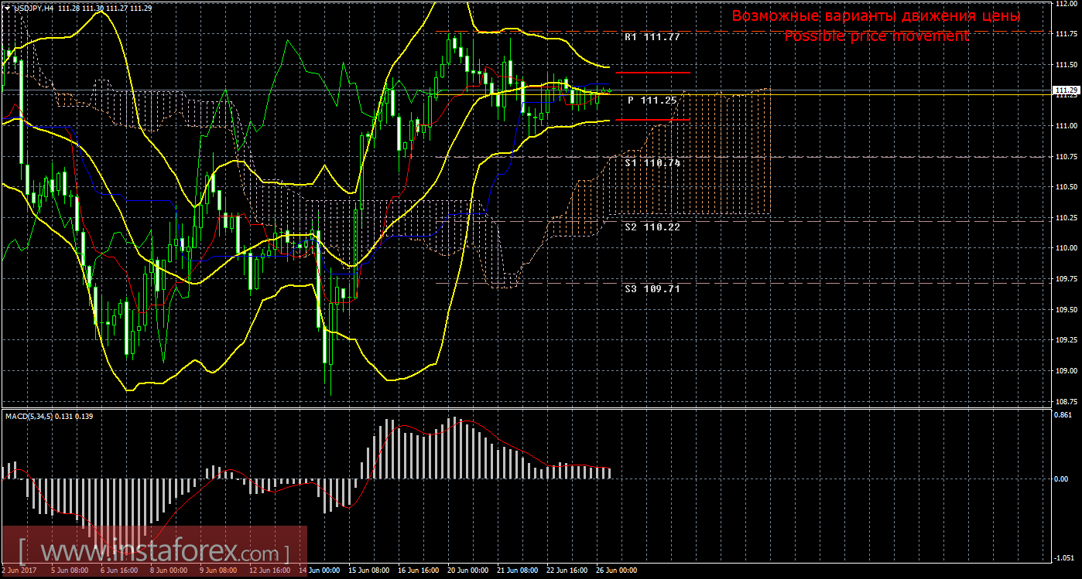Click the R1 111.77 resistance label
Image resolution: width=1082 pixels, height=579 pixels.
point(652,36)
